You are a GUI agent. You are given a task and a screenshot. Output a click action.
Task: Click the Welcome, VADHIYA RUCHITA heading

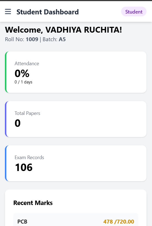pyautogui.click(x=64, y=30)
